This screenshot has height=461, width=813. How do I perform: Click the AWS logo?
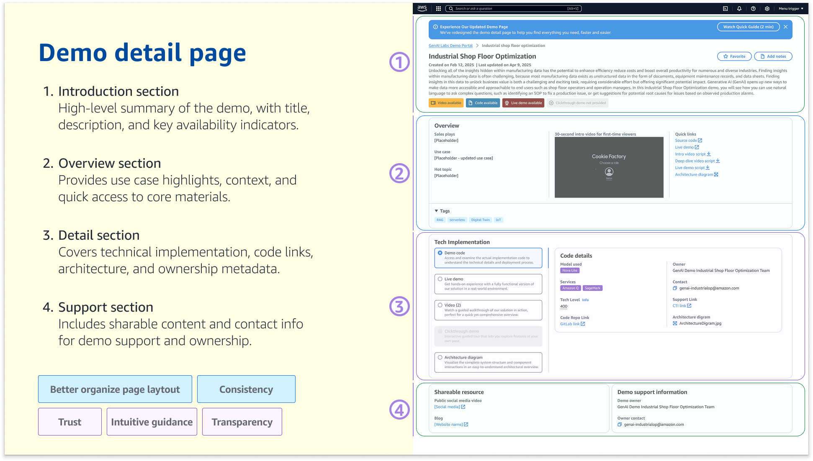click(x=422, y=8)
